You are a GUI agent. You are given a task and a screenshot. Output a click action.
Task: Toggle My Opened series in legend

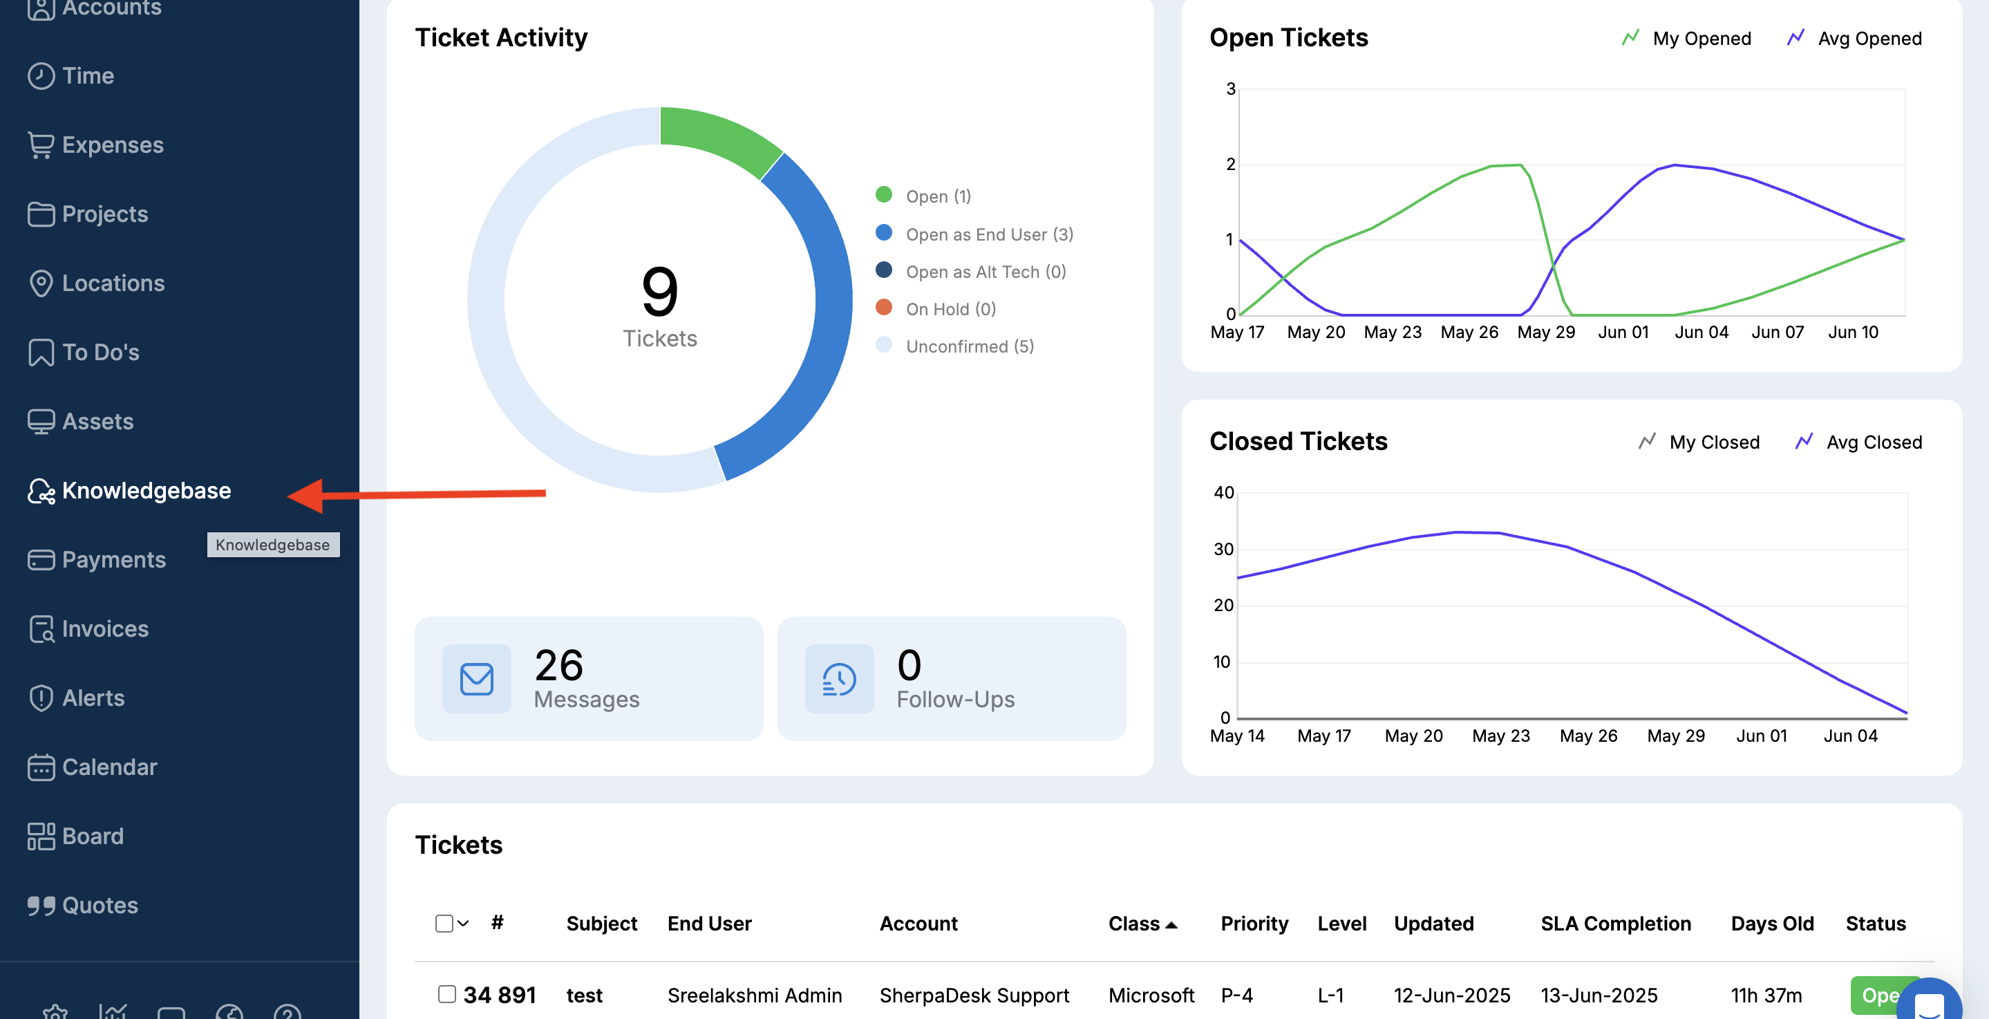point(1686,38)
